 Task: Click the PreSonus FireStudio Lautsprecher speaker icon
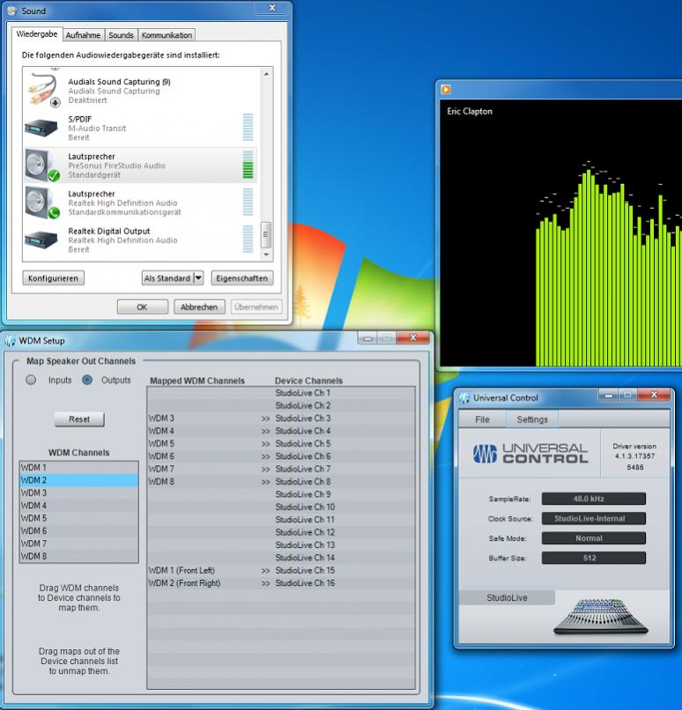41,166
